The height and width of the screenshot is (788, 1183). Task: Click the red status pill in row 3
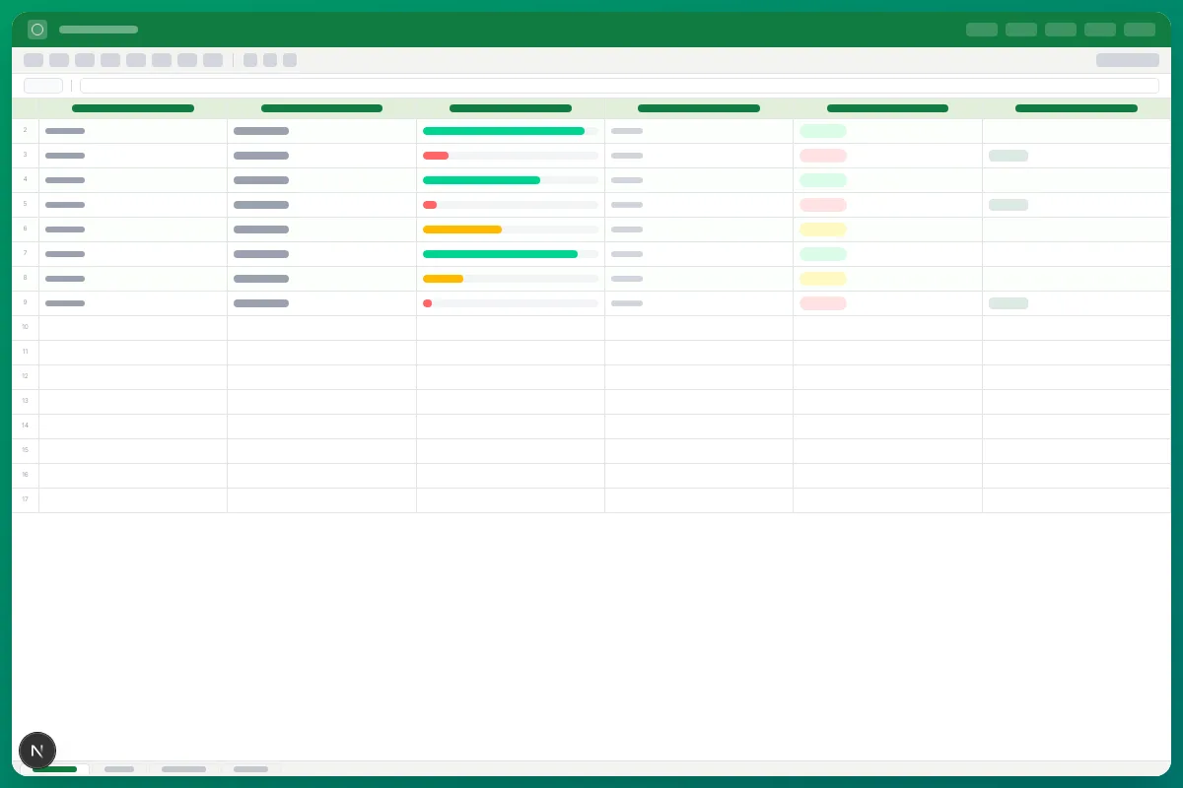823,156
